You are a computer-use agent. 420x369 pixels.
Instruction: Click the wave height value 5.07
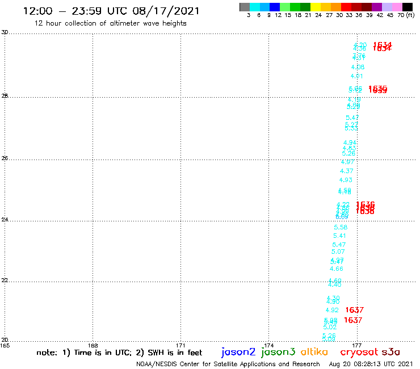338,251
